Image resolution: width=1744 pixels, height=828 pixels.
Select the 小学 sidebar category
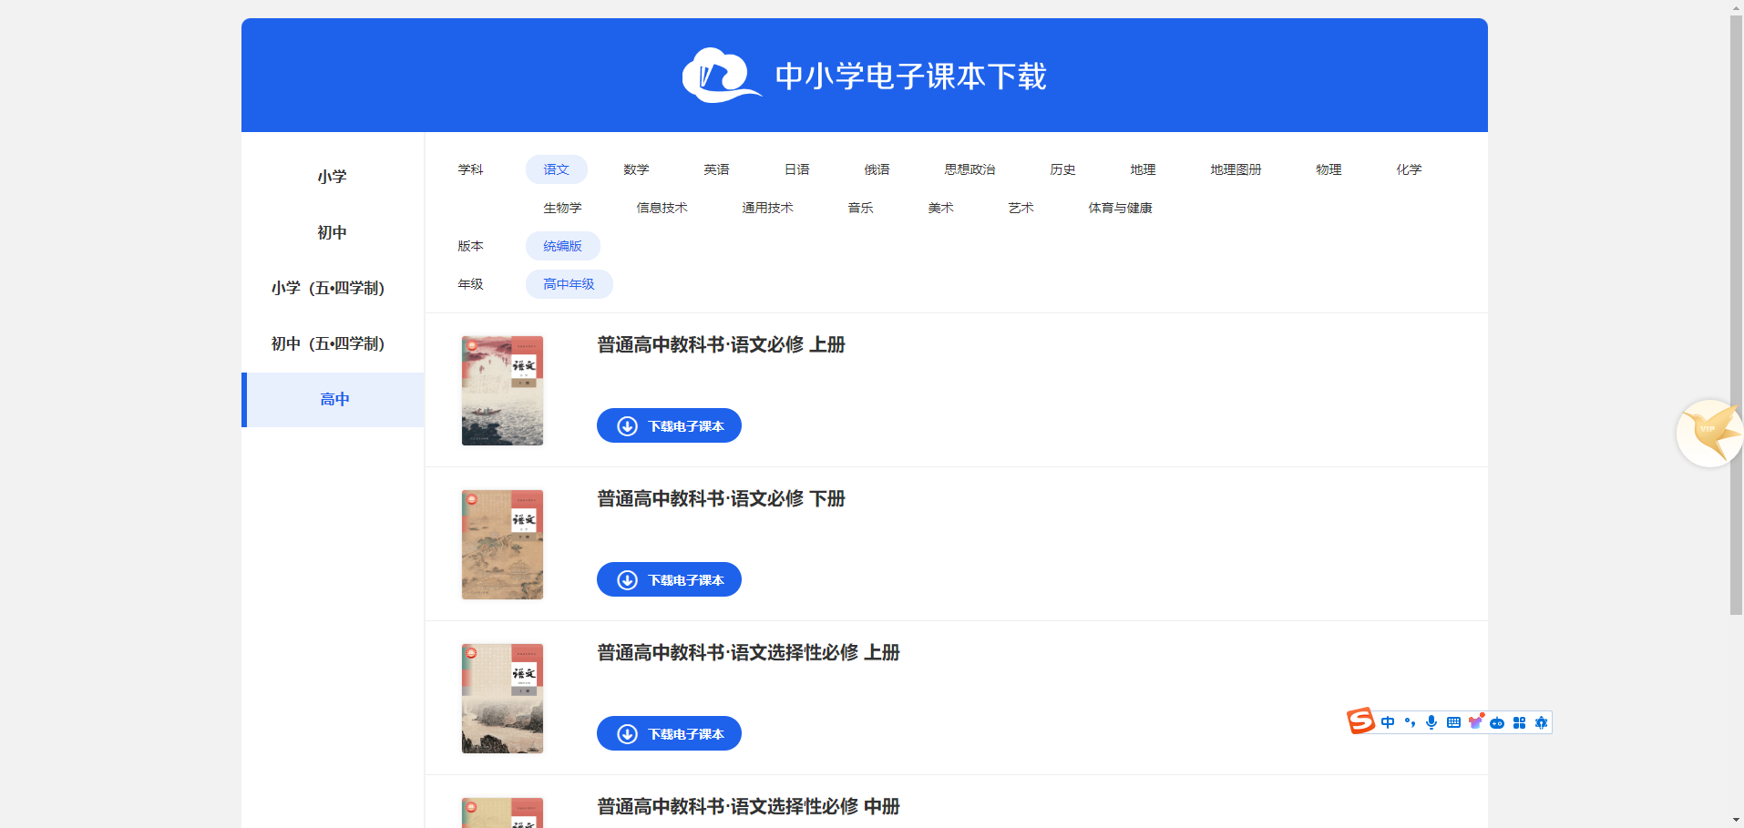[332, 177]
